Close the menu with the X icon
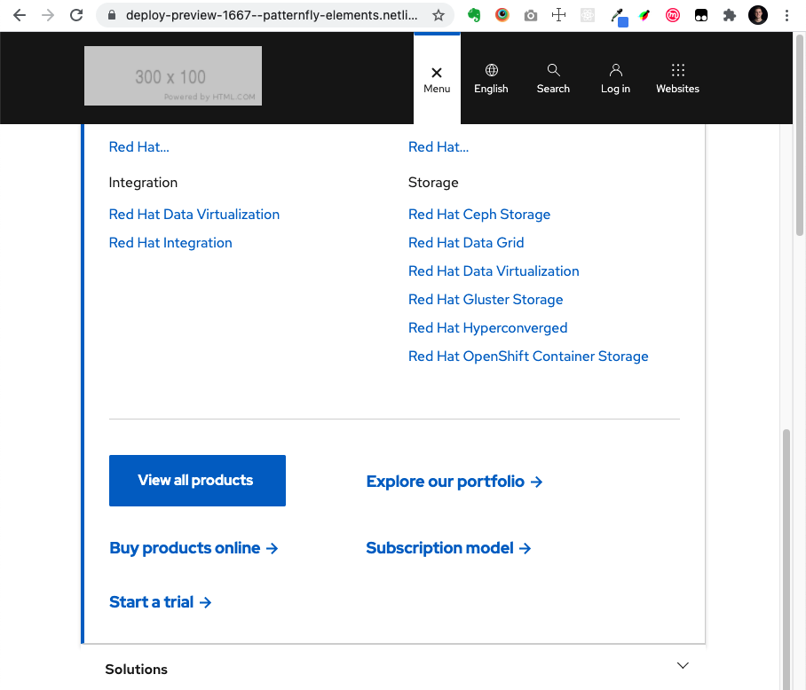The width and height of the screenshot is (806, 690). click(x=437, y=73)
